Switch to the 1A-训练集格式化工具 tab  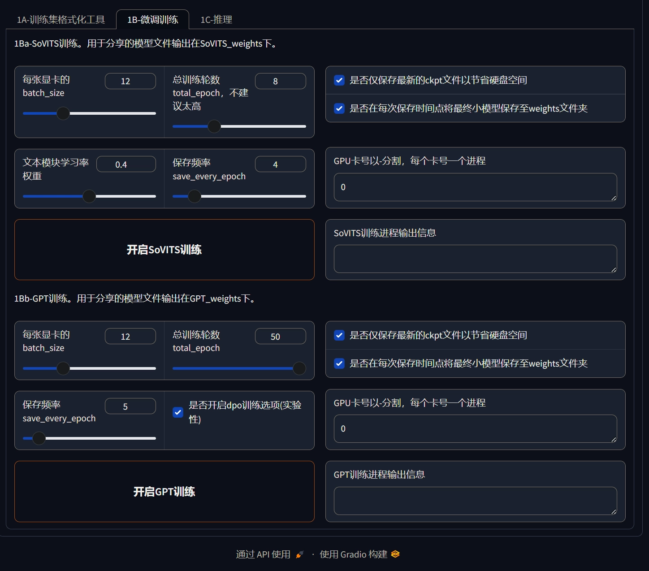pos(61,20)
